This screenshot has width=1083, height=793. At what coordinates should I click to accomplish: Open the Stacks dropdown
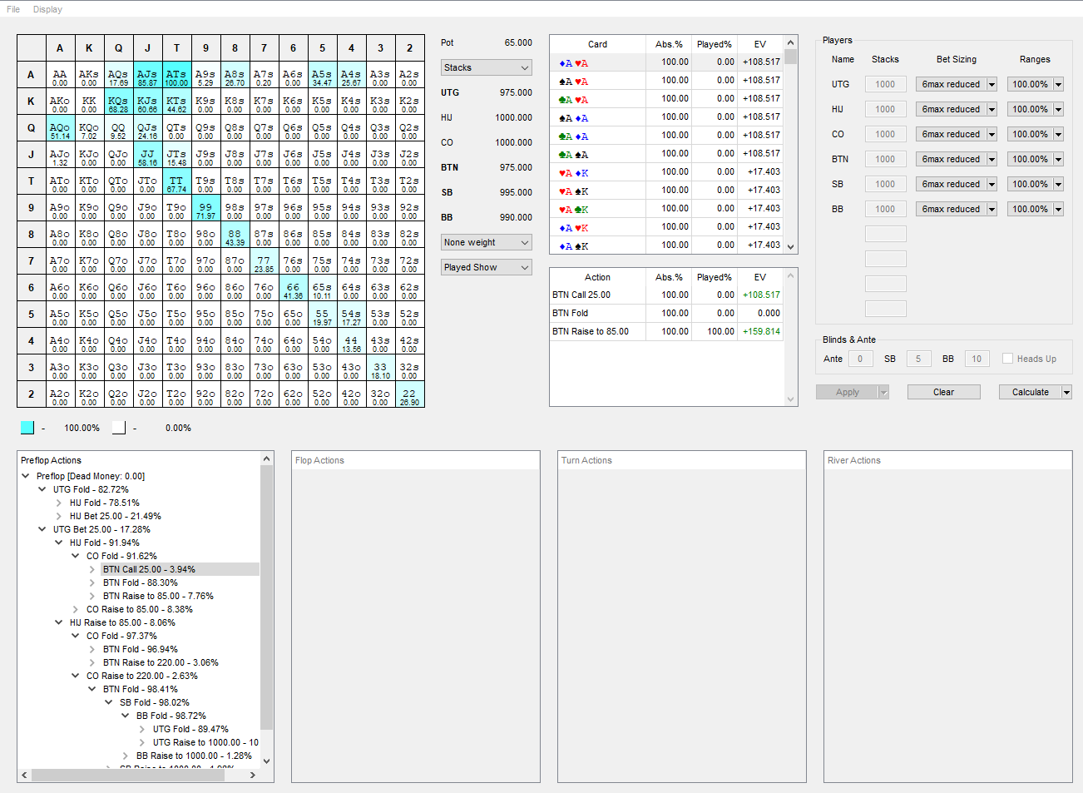tap(487, 67)
